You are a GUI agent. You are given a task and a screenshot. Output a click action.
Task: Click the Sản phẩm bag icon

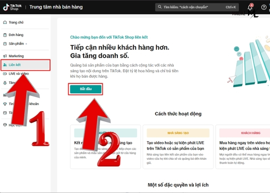5,44
